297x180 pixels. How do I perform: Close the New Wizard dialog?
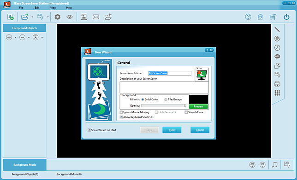pyautogui.click(x=212, y=50)
